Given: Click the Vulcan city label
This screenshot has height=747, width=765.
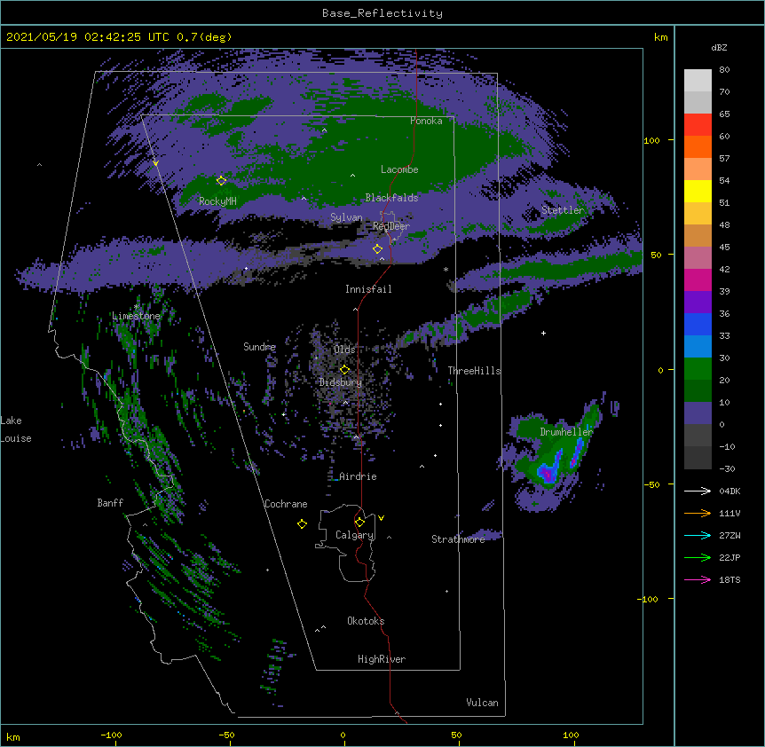Looking at the screenshot, I should coord(482,703).
